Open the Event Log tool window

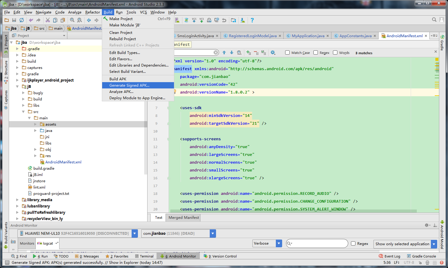(389, 256)
